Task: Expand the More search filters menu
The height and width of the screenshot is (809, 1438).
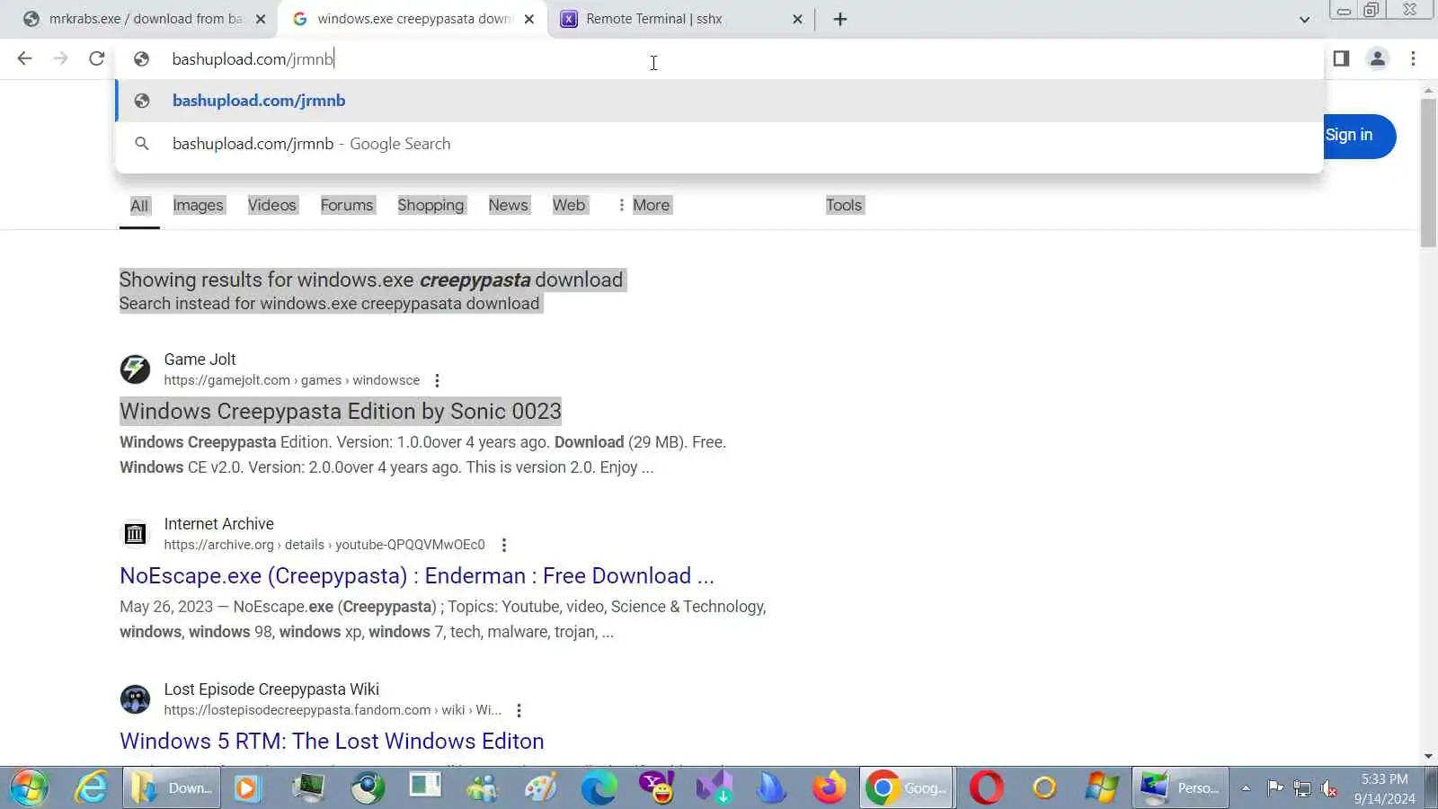Action: coord(644,205)
